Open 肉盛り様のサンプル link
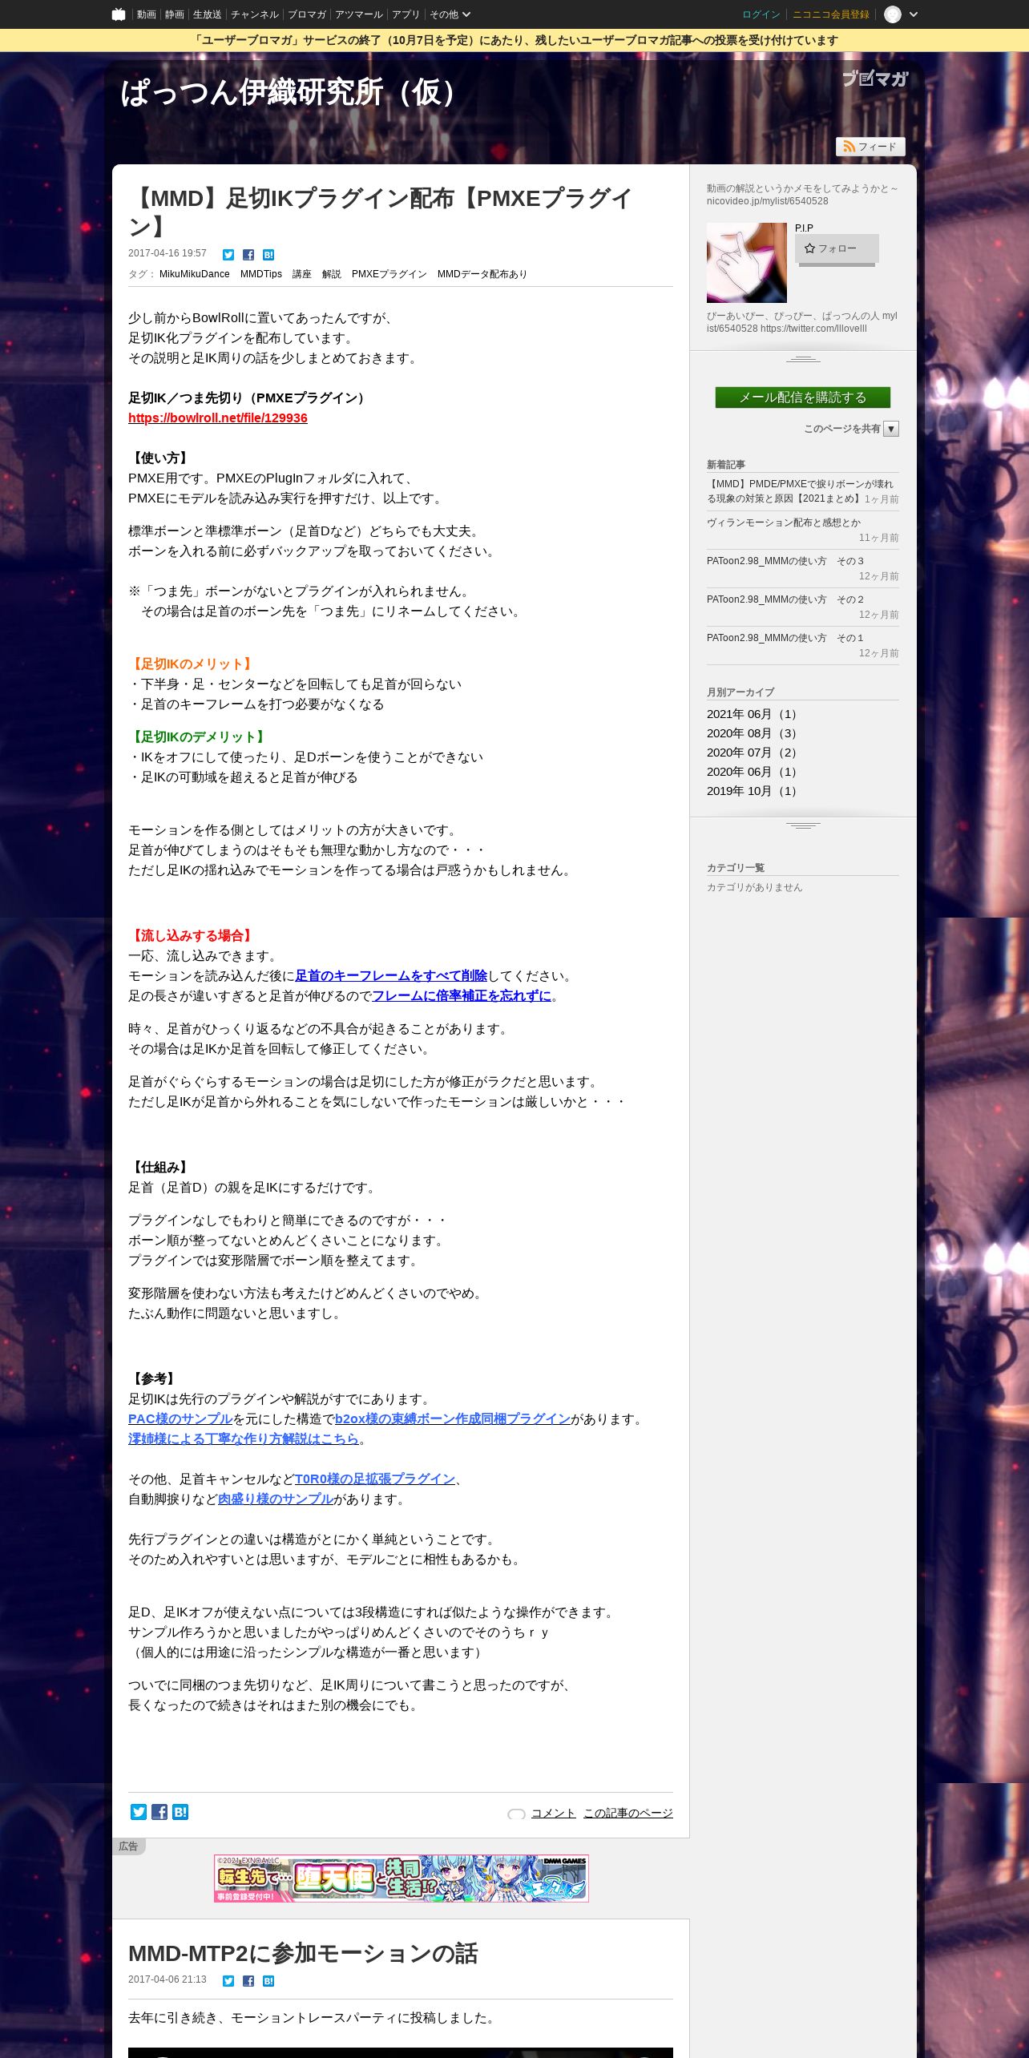 point(276,1499)
